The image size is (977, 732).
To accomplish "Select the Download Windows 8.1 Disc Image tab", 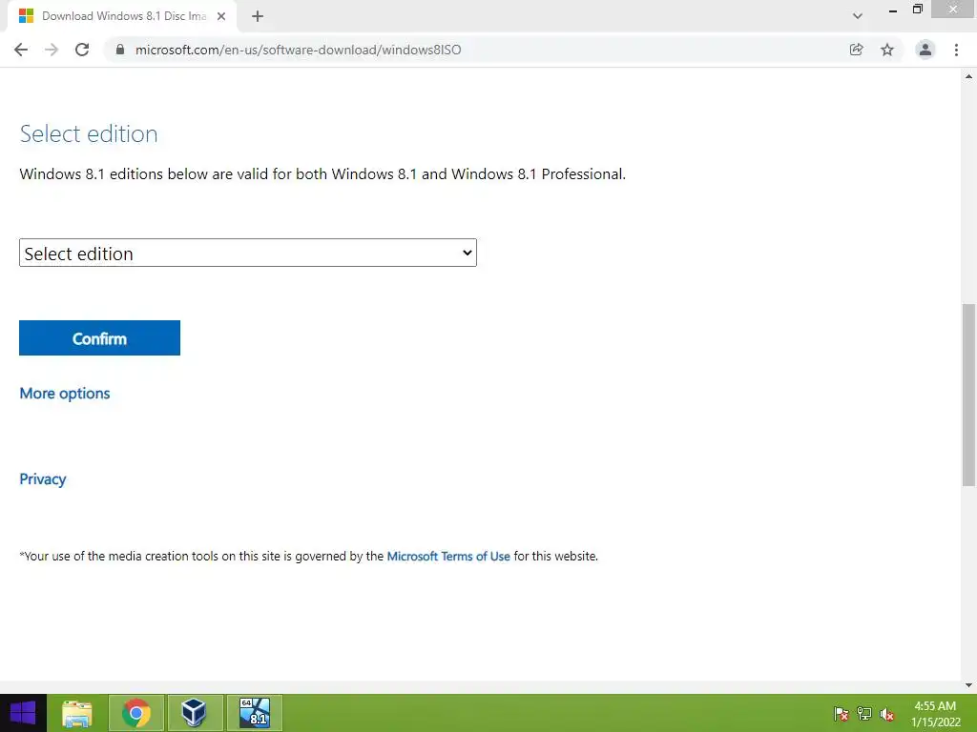I will [x=122, y=16].
